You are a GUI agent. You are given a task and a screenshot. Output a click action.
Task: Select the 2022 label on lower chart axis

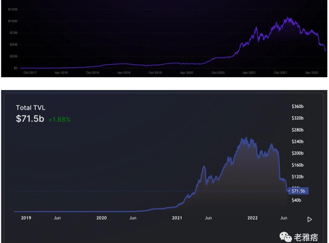point(253,218)
